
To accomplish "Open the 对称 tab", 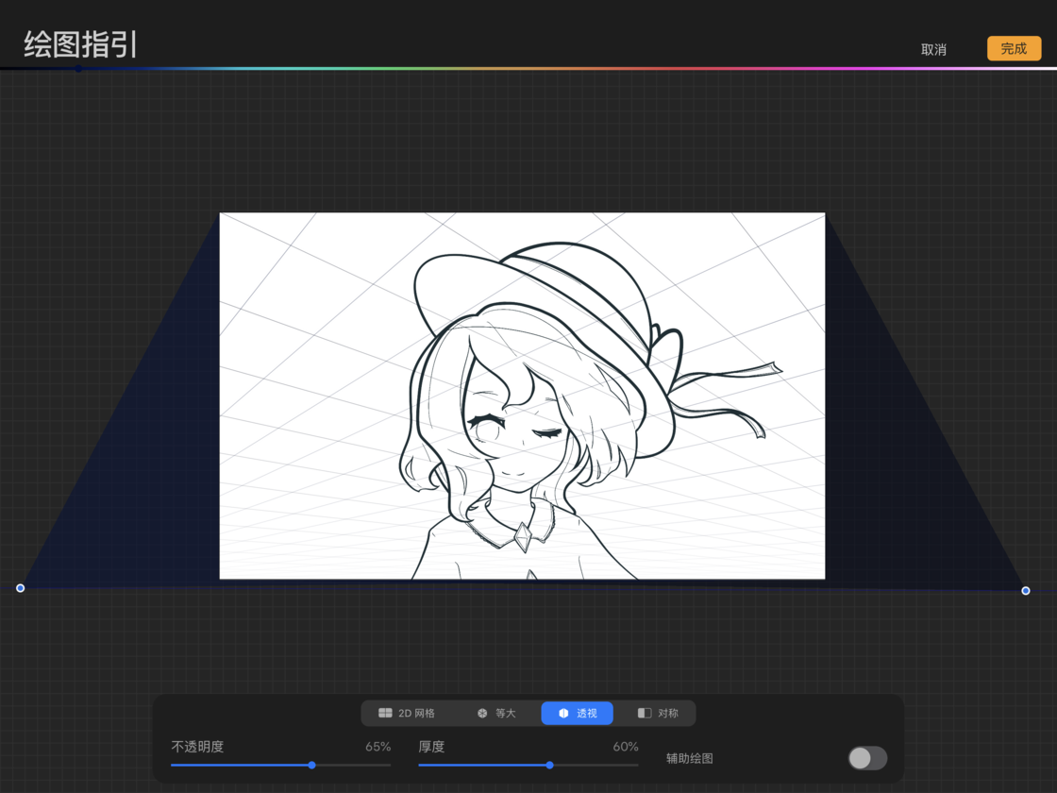I will click(668, 713).
